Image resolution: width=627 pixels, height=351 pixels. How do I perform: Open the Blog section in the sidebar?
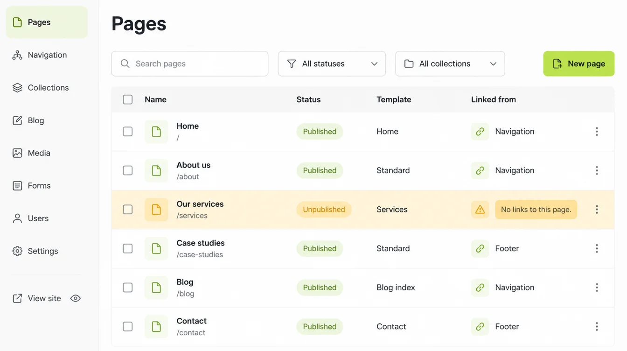(47, 120)
